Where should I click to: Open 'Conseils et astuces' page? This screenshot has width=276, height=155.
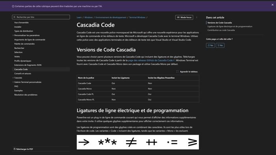[23, 74]
